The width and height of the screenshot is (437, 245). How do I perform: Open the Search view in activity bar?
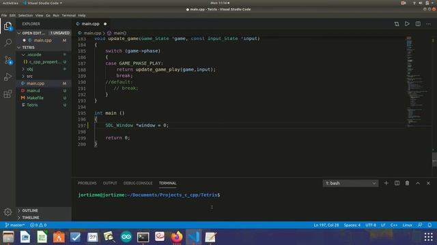(x=8, y=43)
